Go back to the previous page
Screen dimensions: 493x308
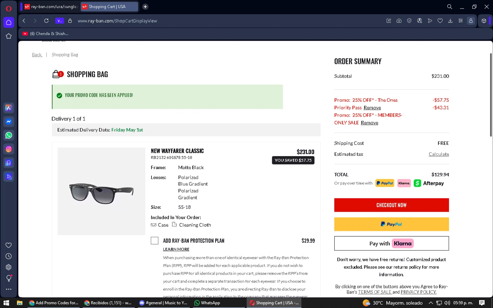click(24, 21)
